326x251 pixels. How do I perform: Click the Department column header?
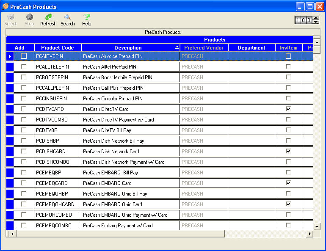251,47
